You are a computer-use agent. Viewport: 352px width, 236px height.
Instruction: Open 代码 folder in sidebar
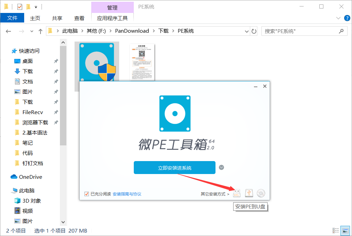(23, 153)
